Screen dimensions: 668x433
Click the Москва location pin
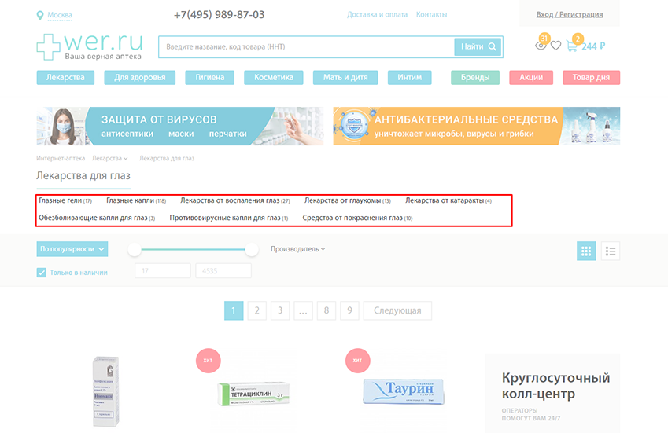[x=40, y=15]
